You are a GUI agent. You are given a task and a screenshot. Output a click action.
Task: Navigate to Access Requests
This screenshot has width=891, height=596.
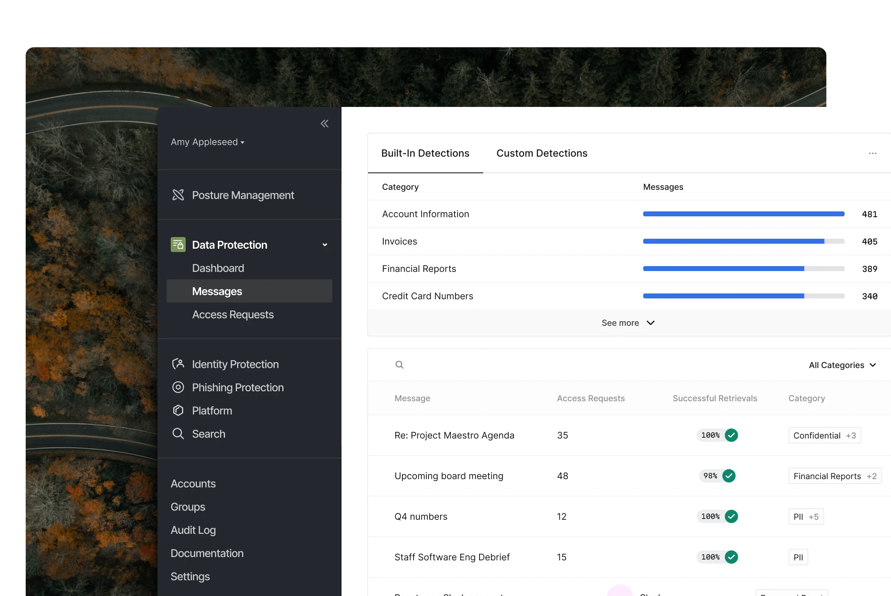tap(233, 314)
